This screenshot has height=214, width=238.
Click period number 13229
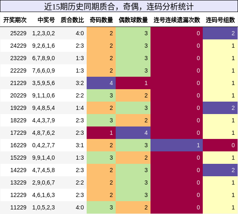[x=18, y=182]
